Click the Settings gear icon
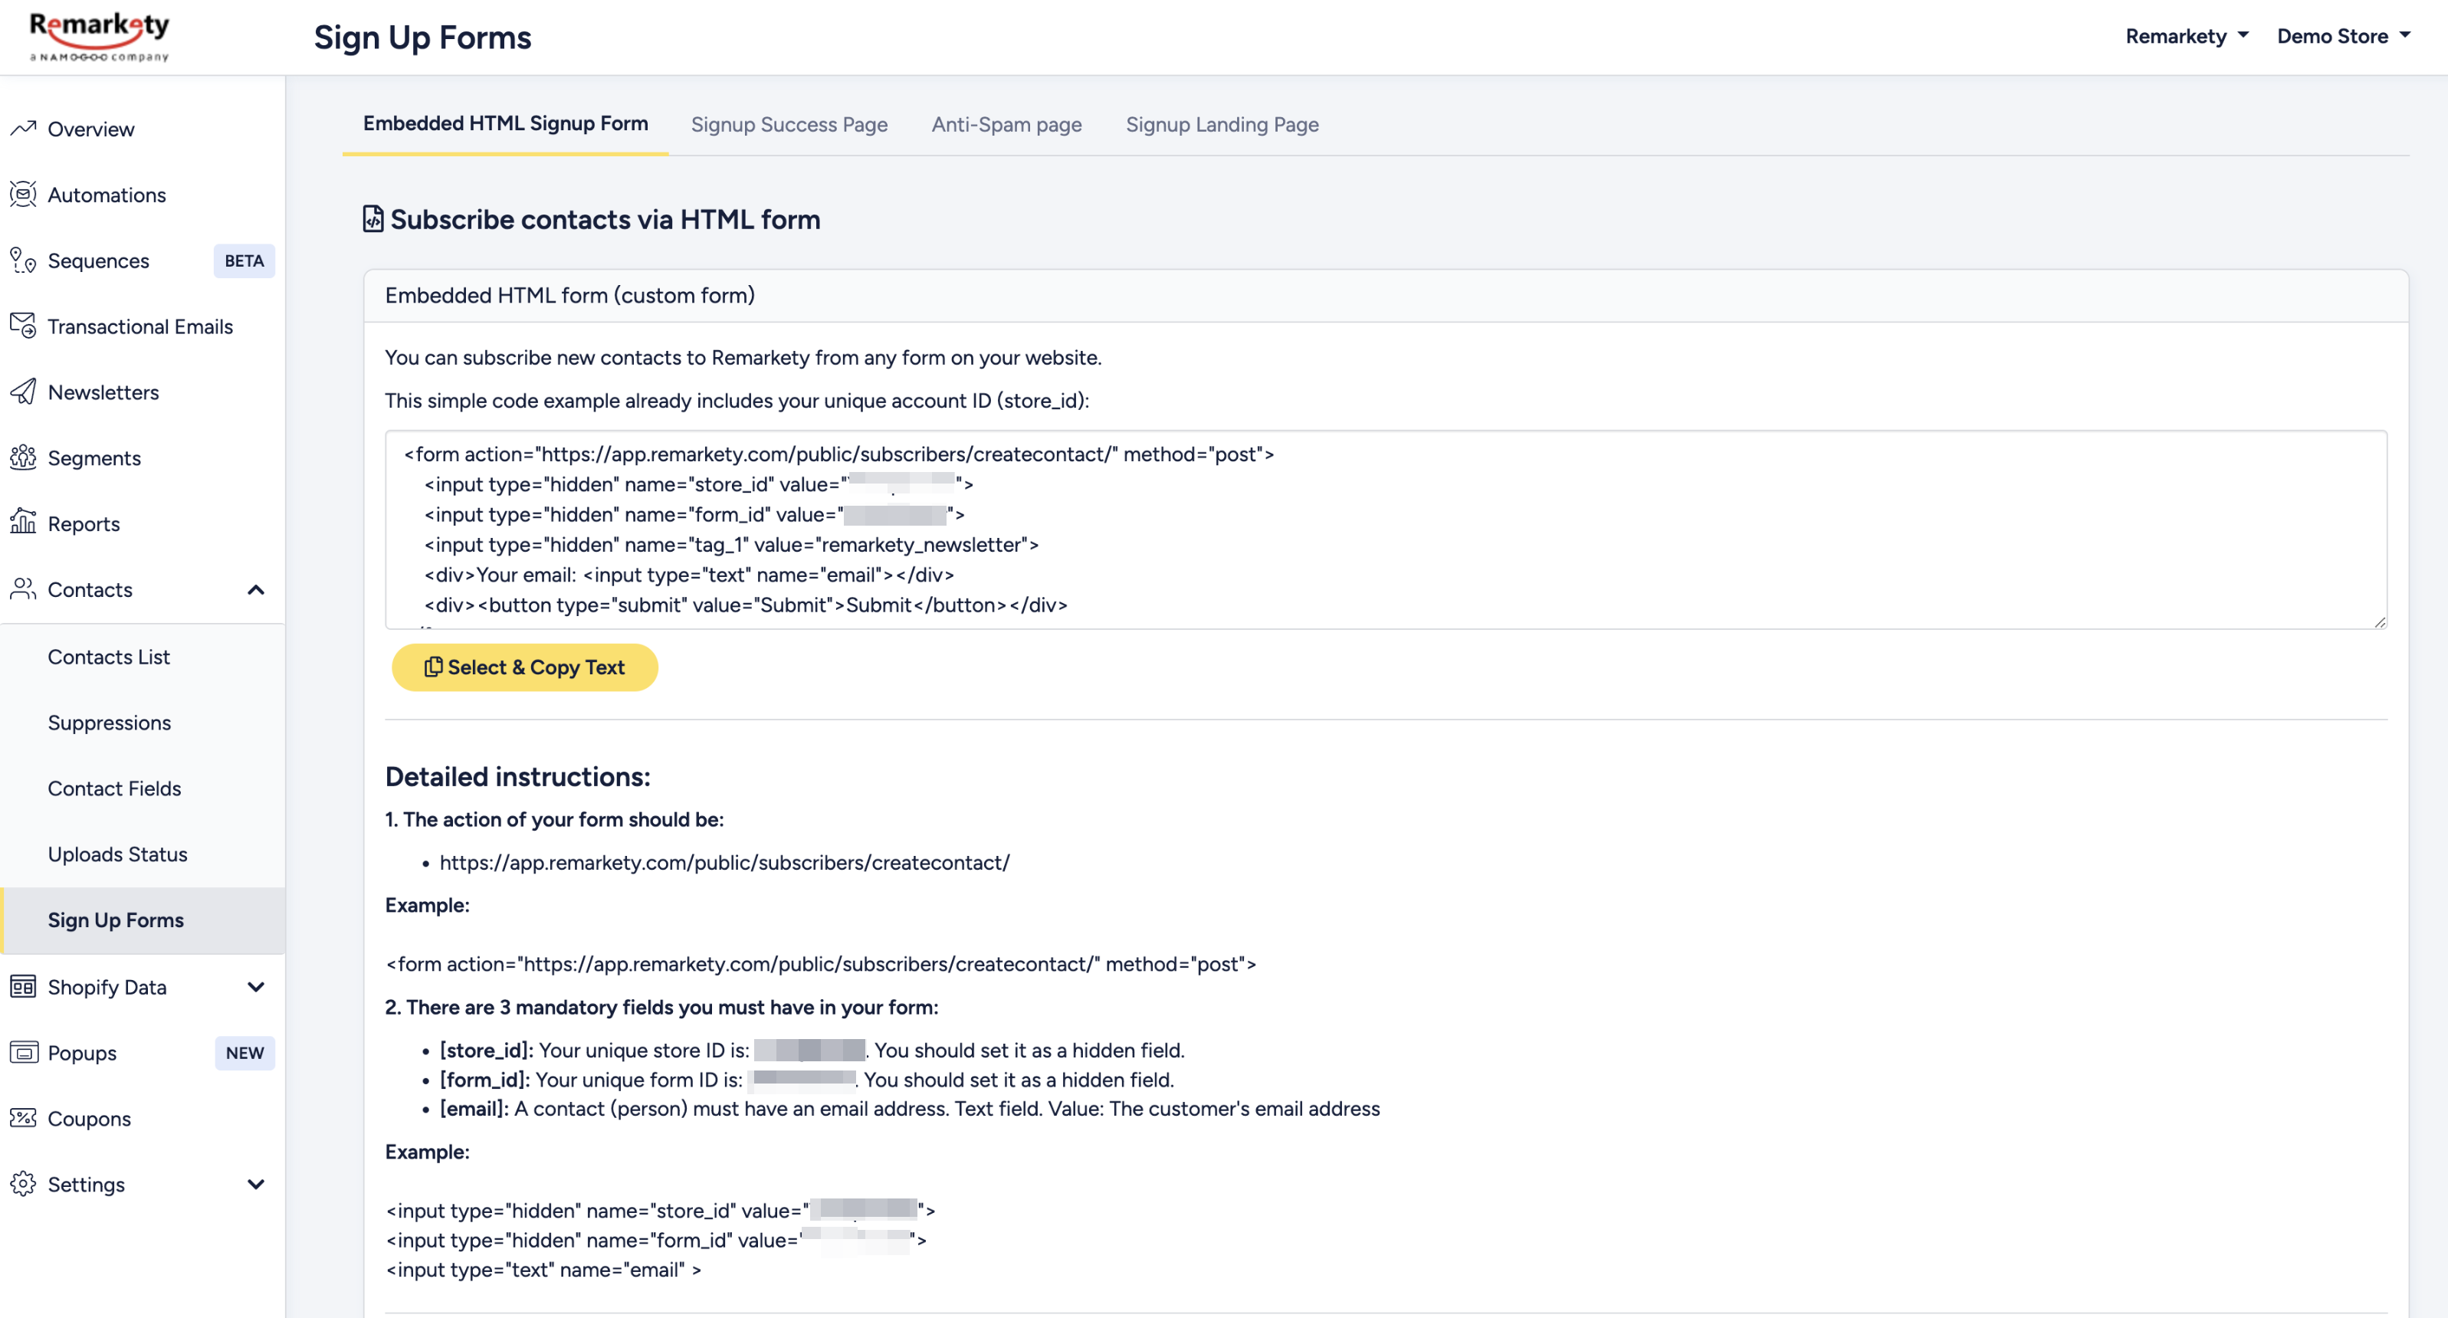This screenshot has width=2448, height=1318. (x=23, y=1184)
